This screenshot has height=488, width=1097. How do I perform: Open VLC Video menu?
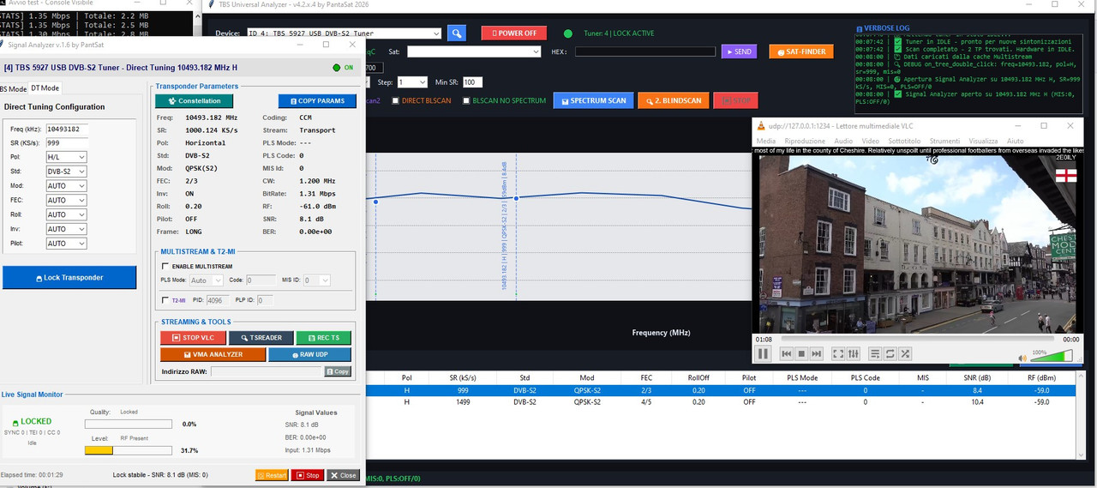pyautogui.click(x=871, y=141)
